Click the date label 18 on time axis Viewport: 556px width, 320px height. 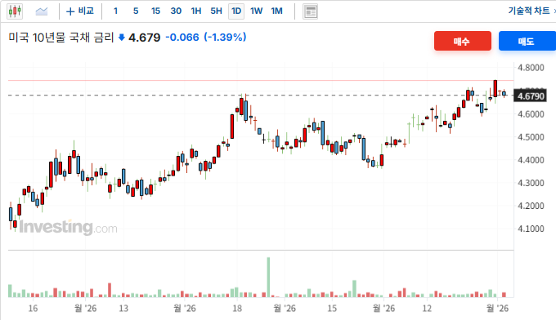[x=237, y=309]
